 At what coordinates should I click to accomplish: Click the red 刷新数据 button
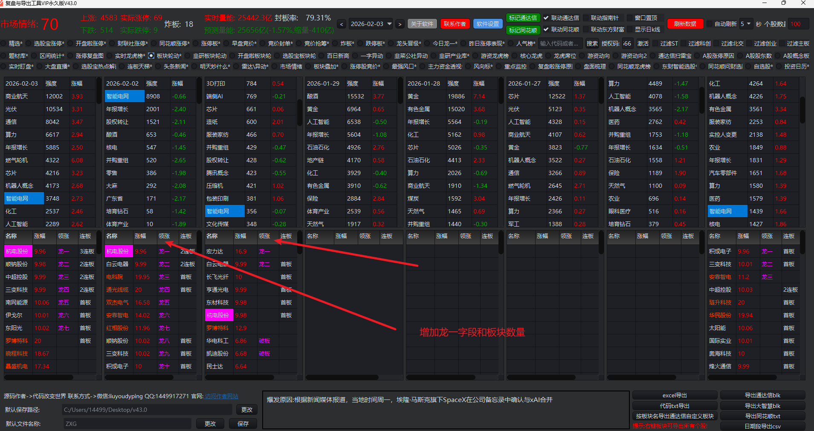tap(685, 24)
